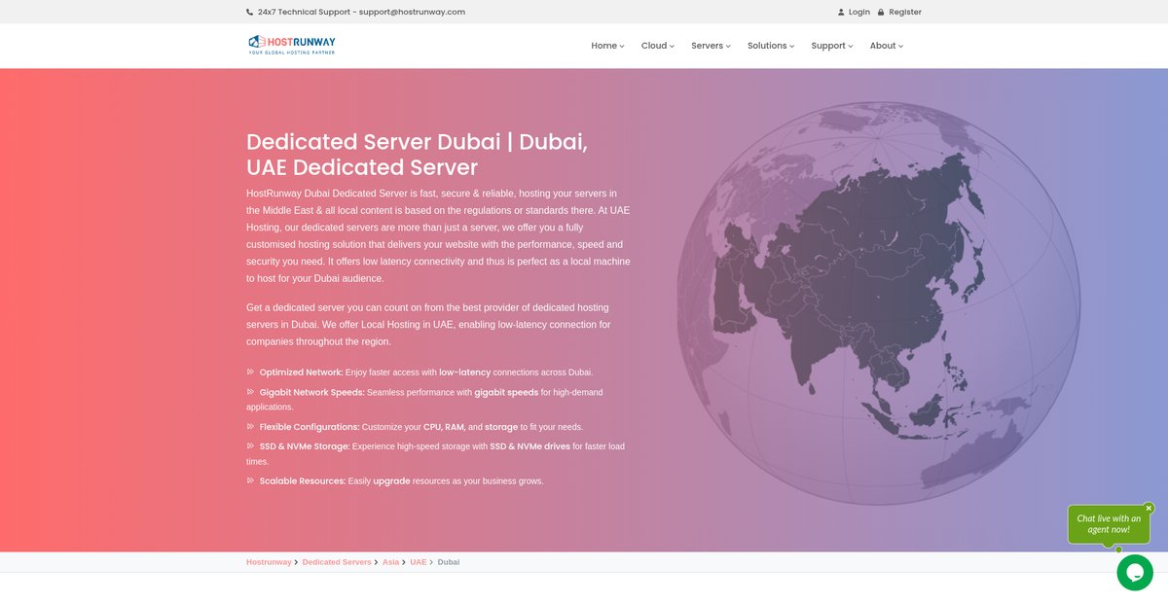Click the arrow bullet before Scalable Resources
The width and height of the screenshot is (1168, 603).
click(250, 480)
